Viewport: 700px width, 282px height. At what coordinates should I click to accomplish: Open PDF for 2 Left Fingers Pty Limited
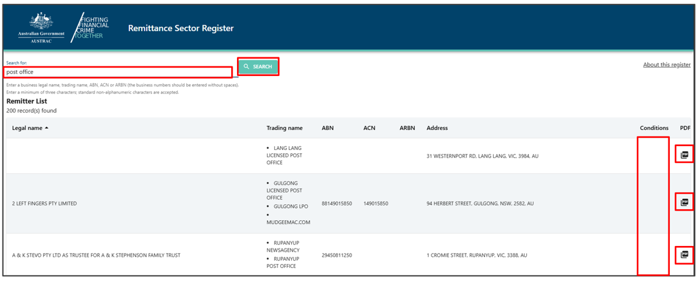click(x=685, y=202)
